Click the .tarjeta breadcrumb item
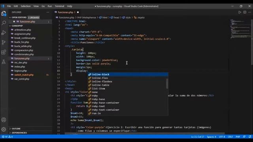This screenshot has width=253, height=142. pos(140,17)
